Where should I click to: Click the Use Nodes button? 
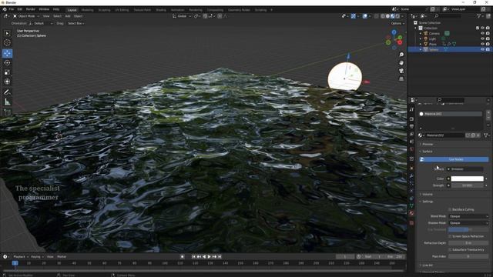(454, 159)
